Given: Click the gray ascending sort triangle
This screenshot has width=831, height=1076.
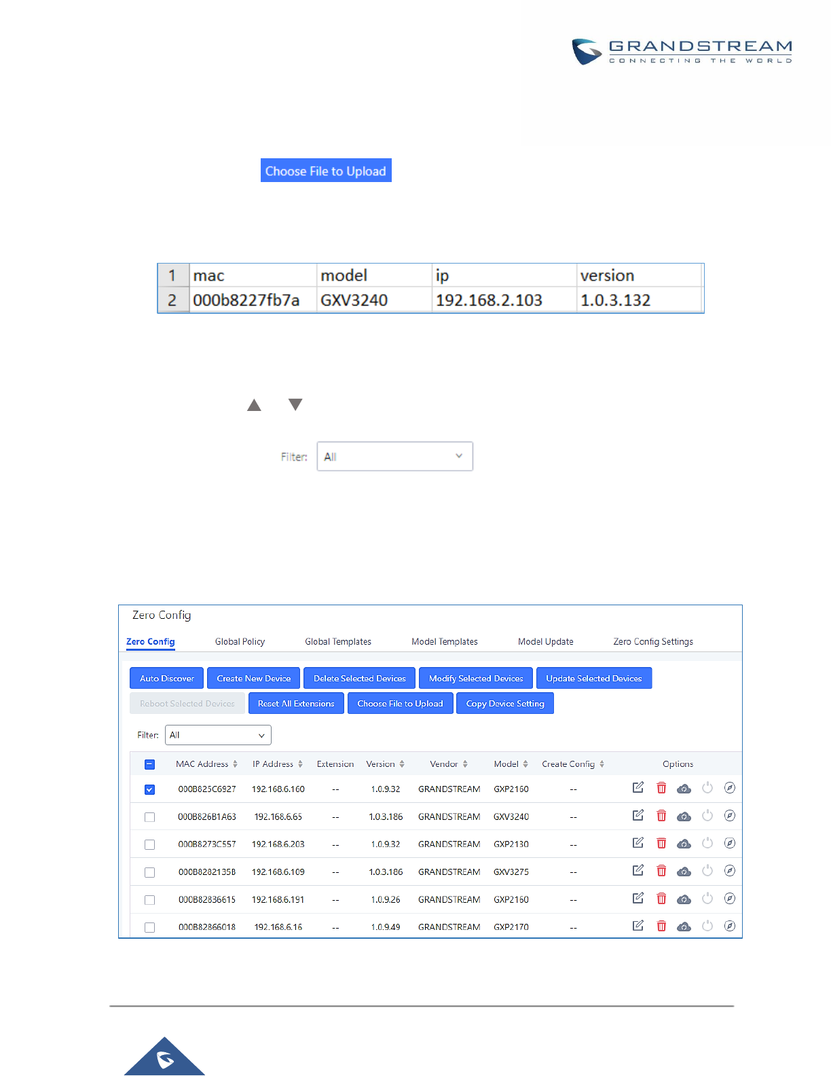Looking at the screenshot, I should pyautogui.click(x=254, y=405).
